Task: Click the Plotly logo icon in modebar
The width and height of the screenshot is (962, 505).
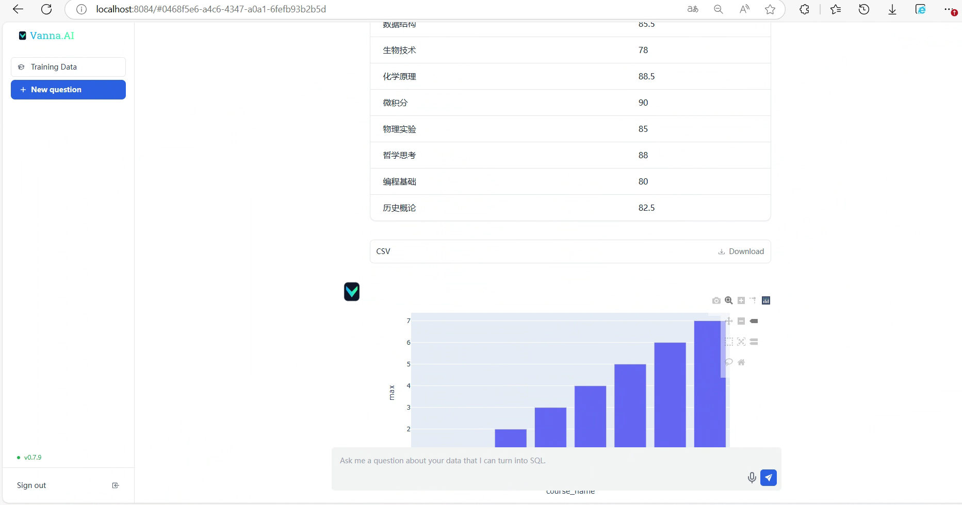Action: (766, 300)
